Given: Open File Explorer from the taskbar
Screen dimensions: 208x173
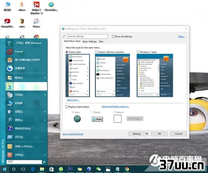Looking at the screenshot, I should tap(42, 169).
